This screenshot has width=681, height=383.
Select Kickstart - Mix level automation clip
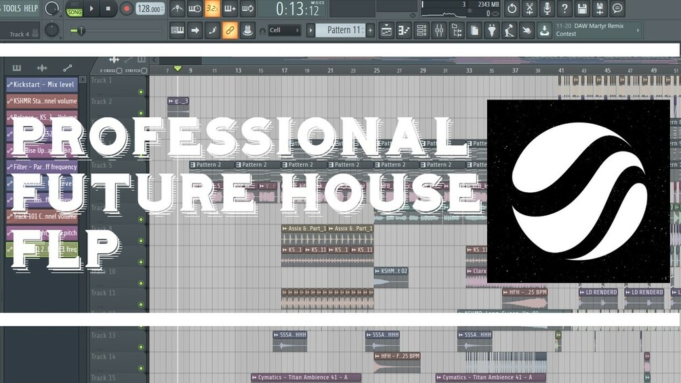coord(42,85)
